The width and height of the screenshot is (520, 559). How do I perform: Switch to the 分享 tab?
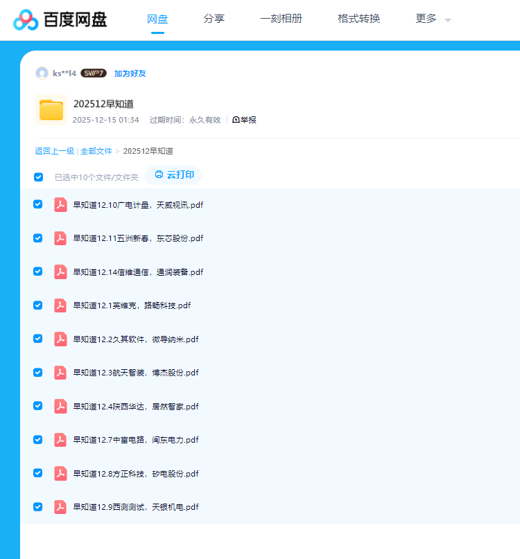(x=214, y=19)
